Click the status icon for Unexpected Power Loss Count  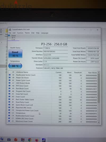pyautogui.click(x=9, y=110)
